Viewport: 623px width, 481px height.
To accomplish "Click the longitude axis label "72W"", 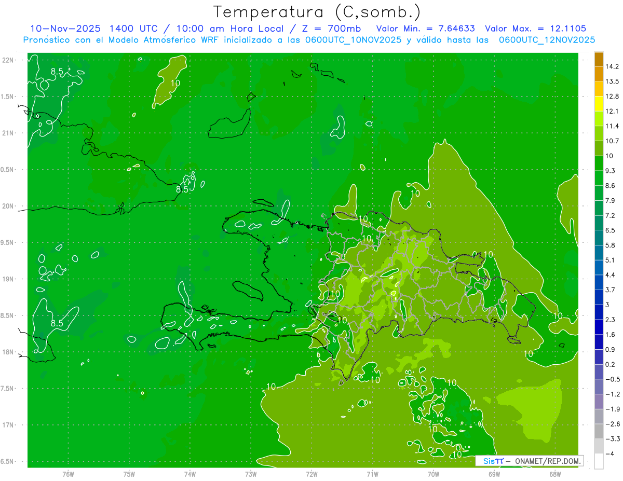I will (311, 474).
